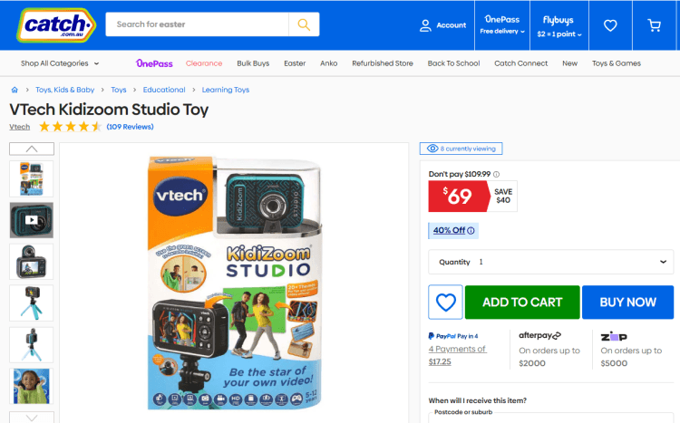Screen dimensions: 680x423
Task: Click the Afterpay logo
Action: pos(539,335)
